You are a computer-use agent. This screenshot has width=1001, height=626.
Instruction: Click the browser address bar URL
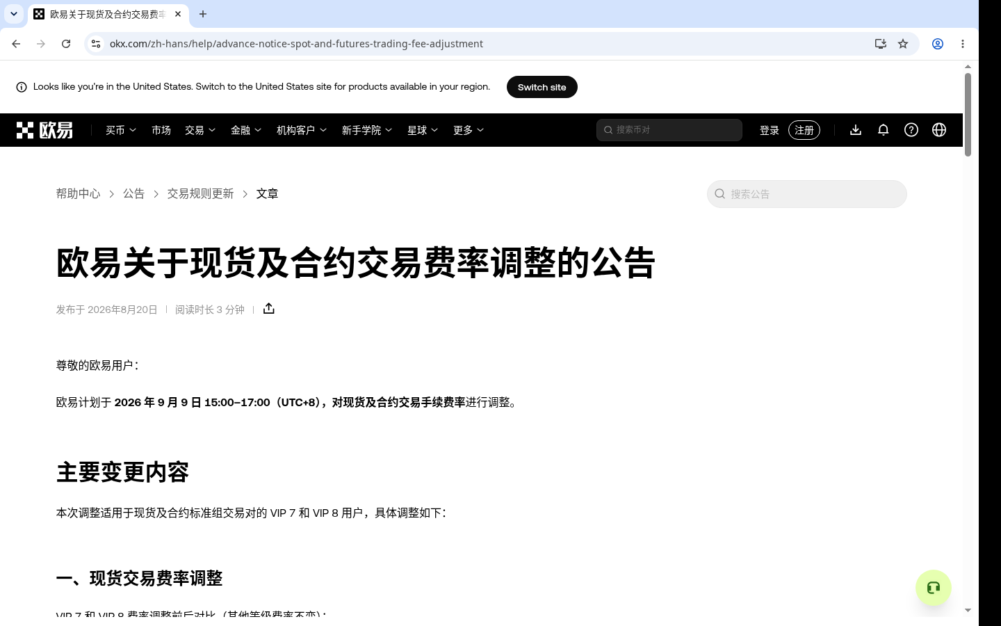tap(296, 44)
